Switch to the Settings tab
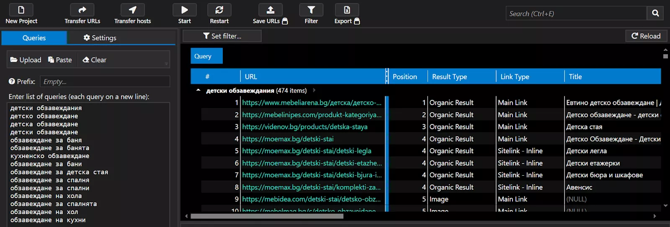 coord(100,38)
